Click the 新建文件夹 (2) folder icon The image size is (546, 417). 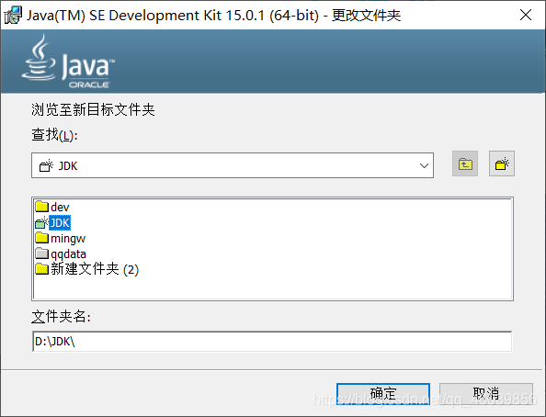(41, 269)
